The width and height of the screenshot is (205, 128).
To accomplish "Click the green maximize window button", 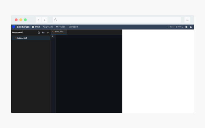I will tap(25, 20).
